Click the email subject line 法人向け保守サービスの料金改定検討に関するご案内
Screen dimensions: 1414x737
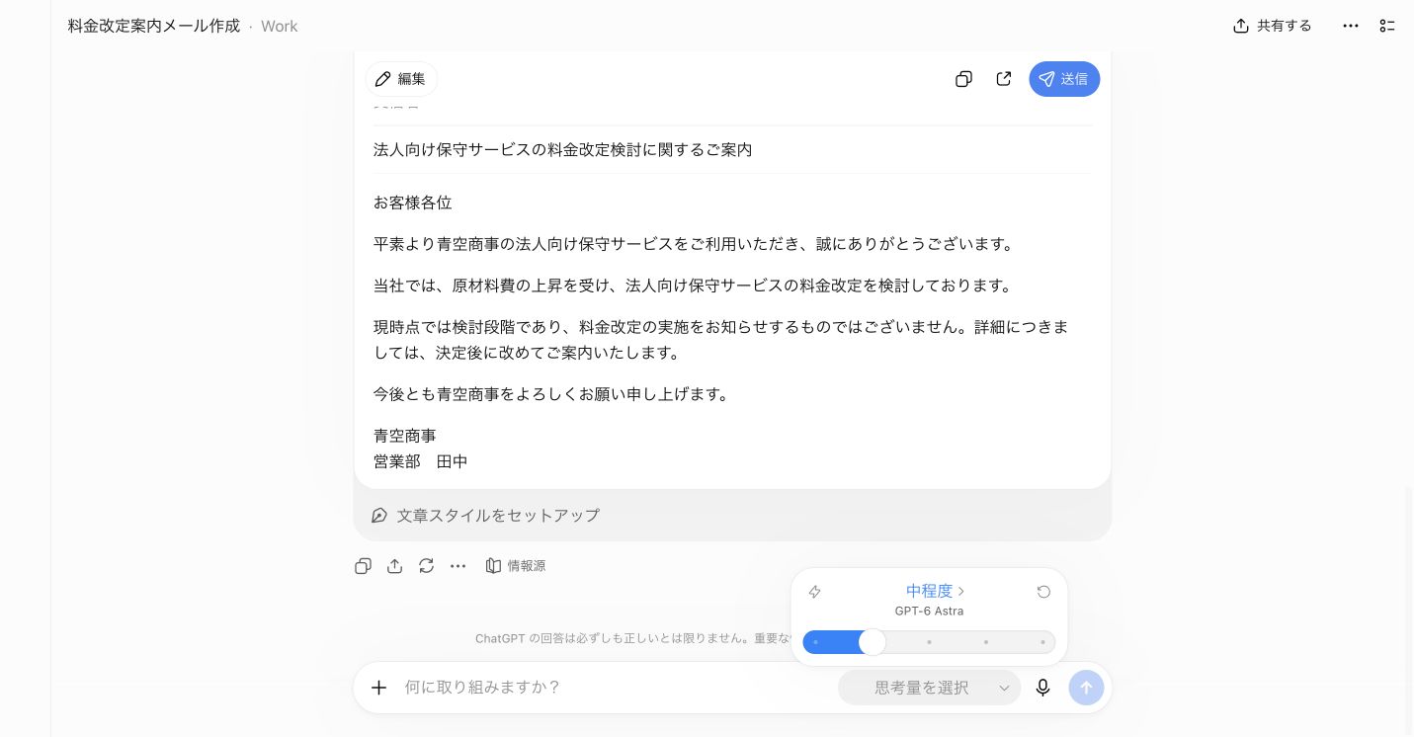(563, 149)
